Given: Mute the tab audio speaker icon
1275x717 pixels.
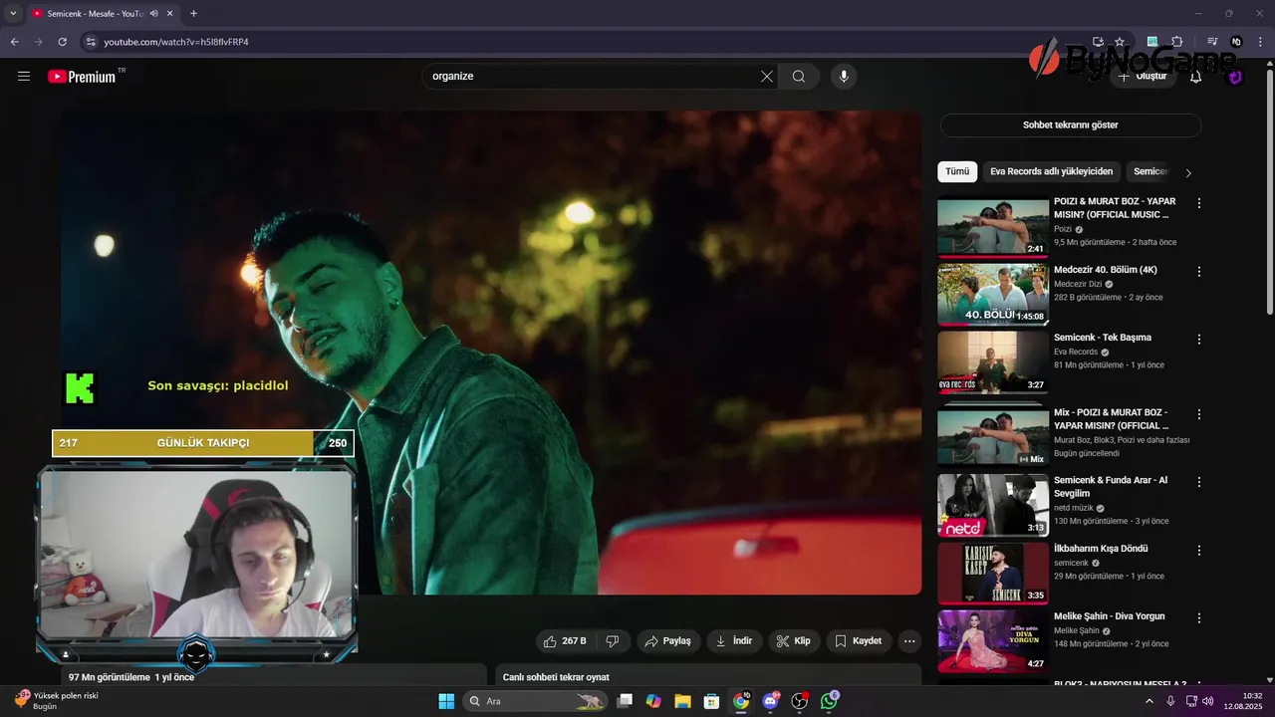Looking at the screenshot, I should pyautogui.click(x=153, y=14).
